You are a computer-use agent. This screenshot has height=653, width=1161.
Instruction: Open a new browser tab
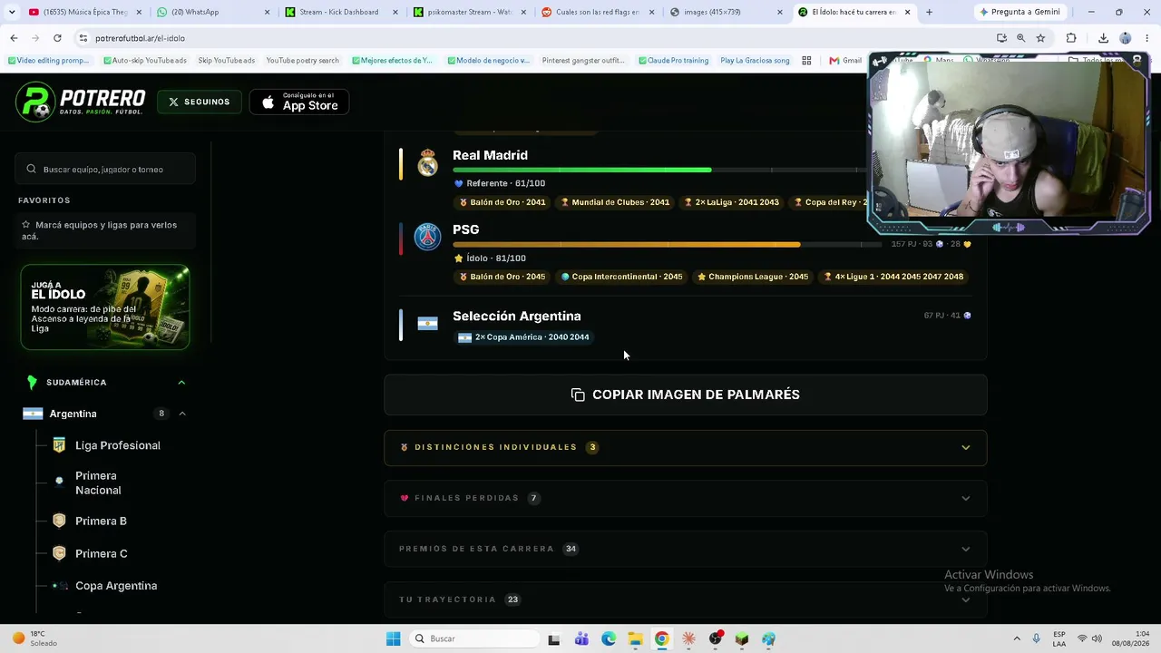point(929,12)
